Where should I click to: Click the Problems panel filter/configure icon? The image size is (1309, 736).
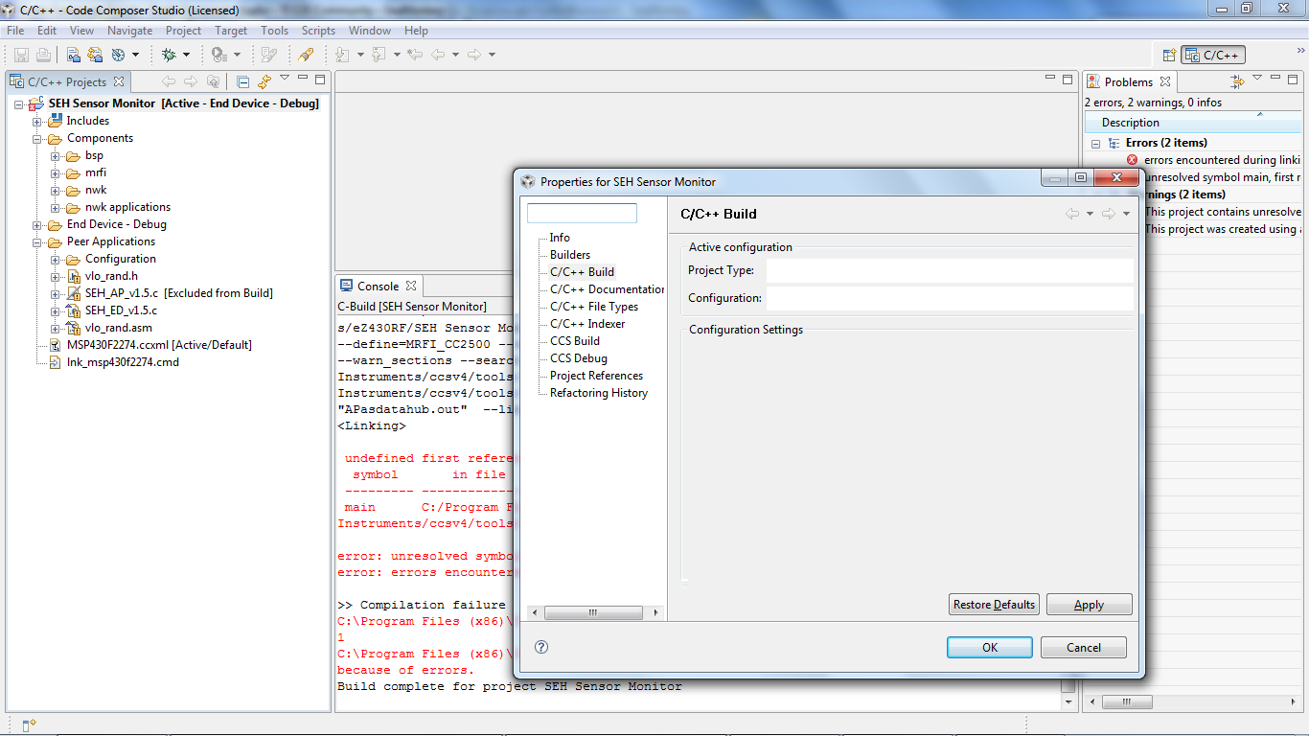(1237, 81)
